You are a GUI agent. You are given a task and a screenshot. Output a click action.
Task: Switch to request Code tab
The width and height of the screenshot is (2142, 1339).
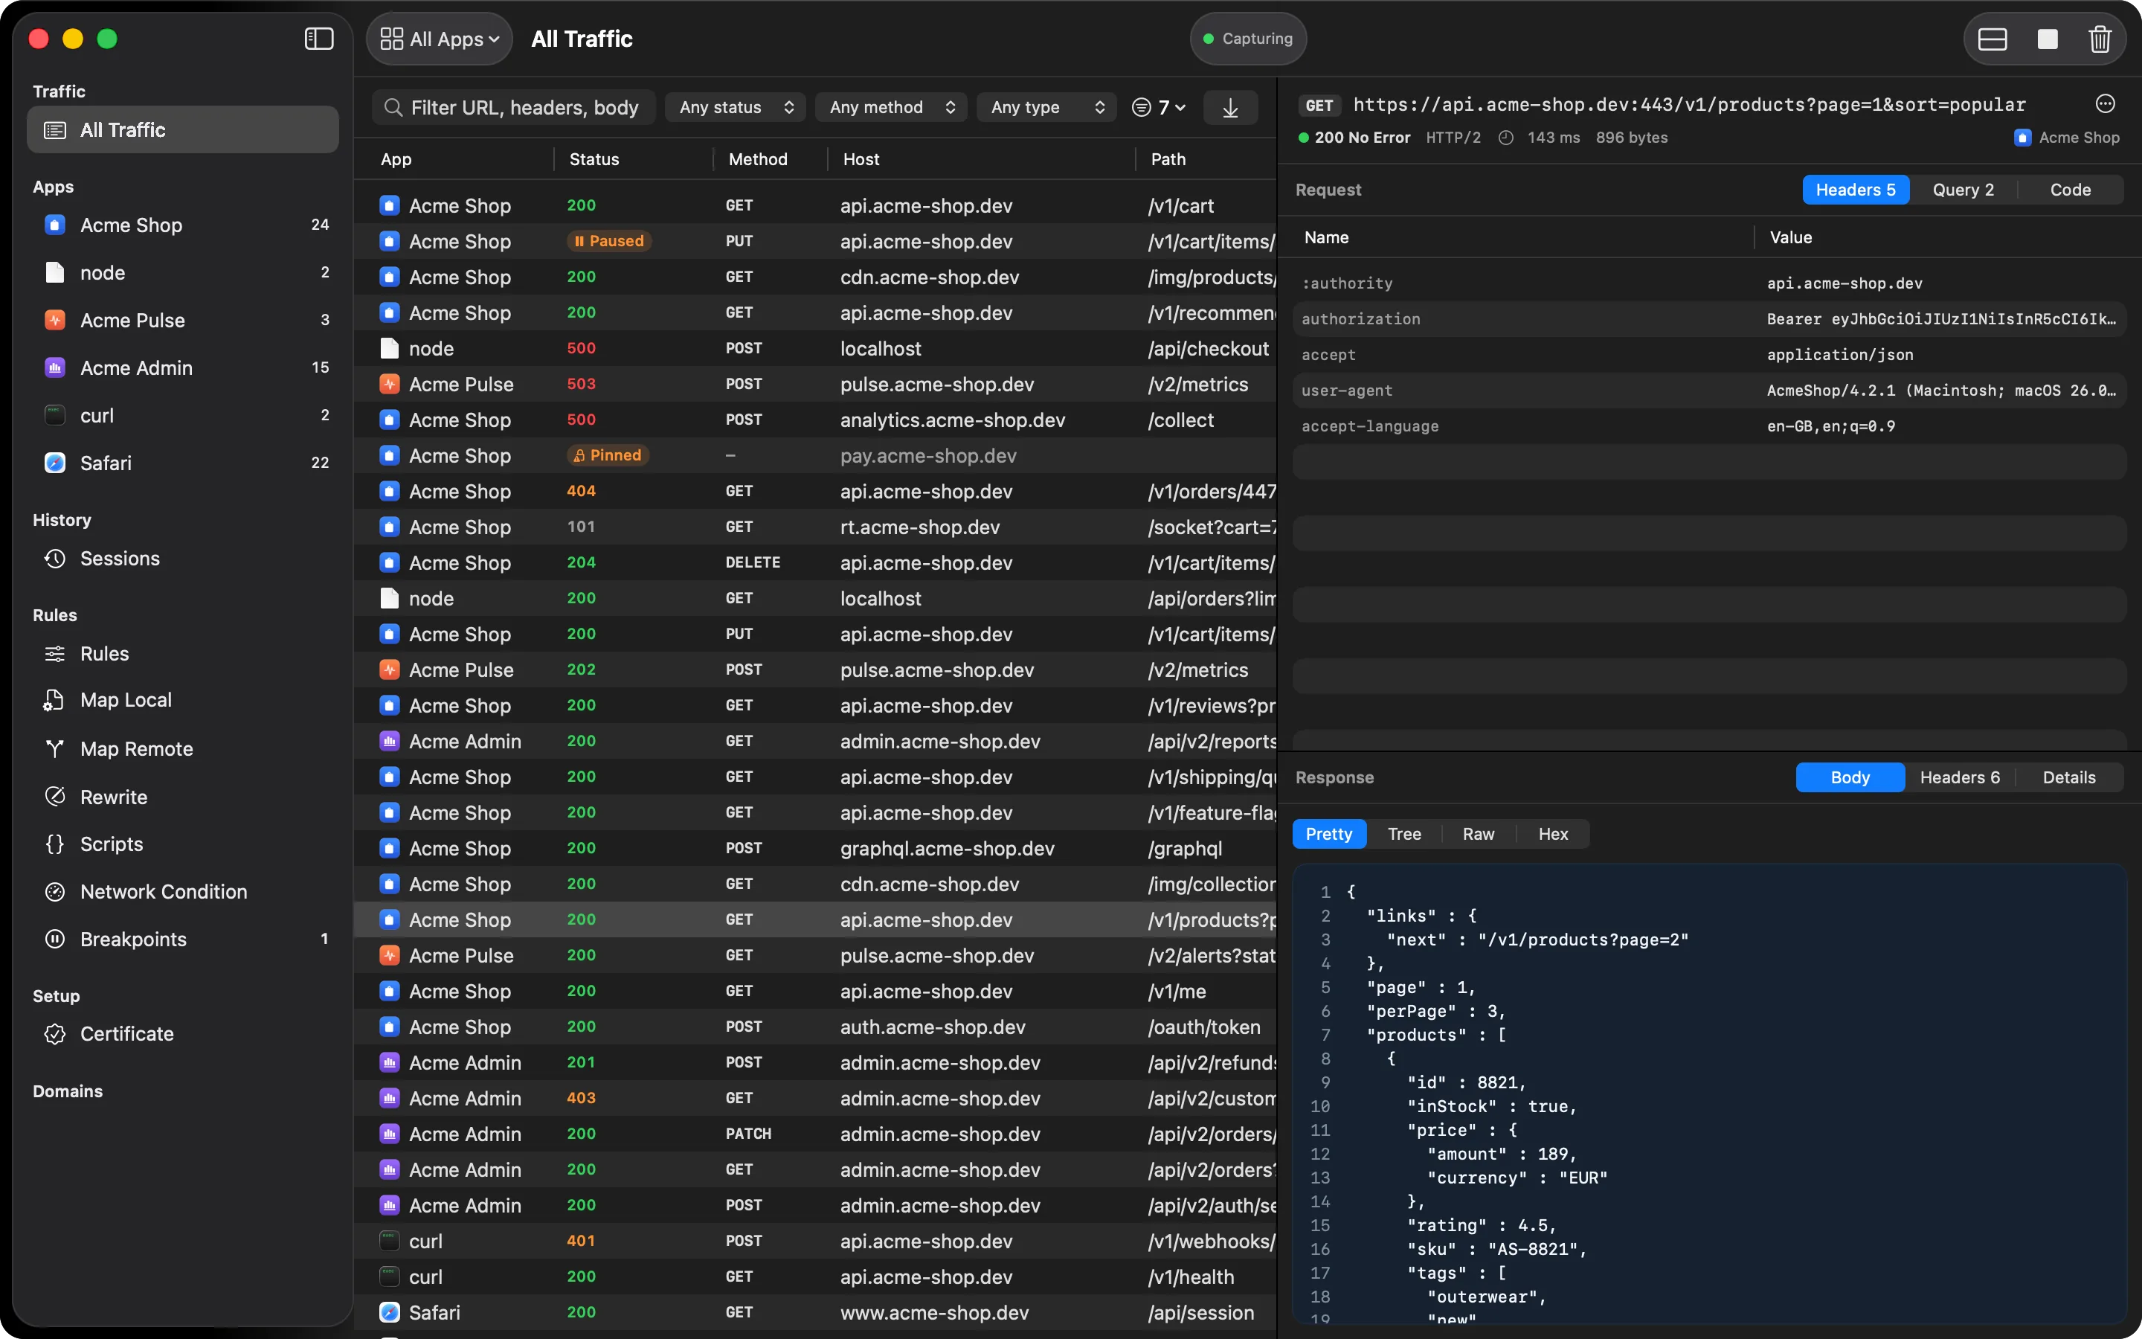[2071, 190]
